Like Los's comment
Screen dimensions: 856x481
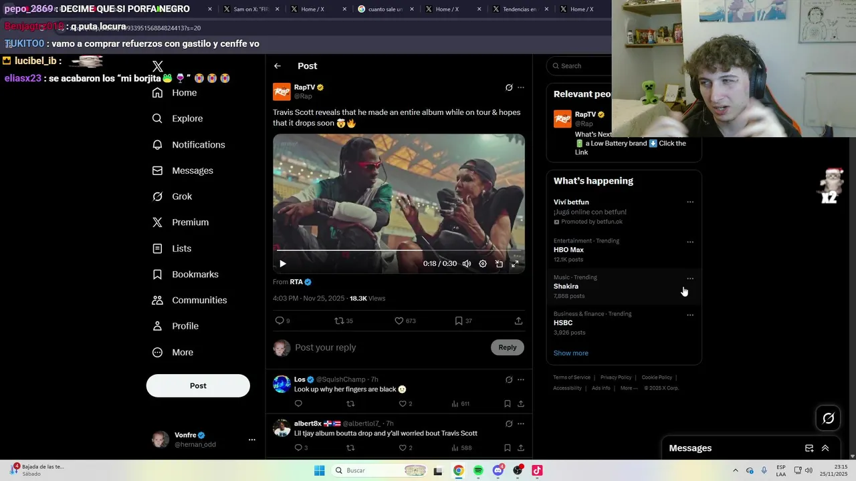405,404
